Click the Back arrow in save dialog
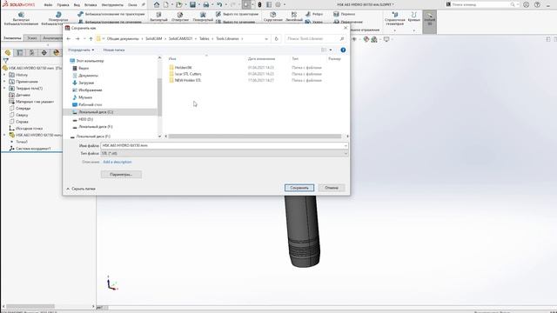 pyautogui.click(x=69, y=38)
